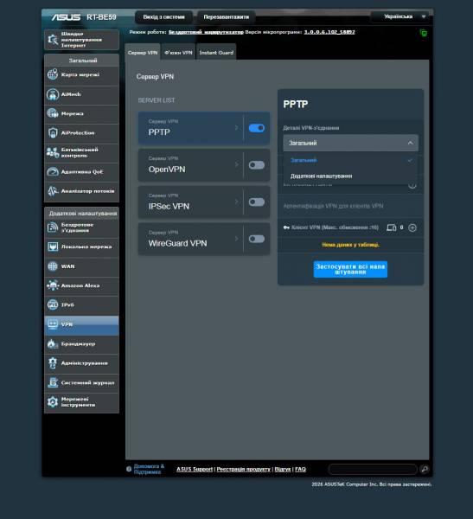Image resolution: width=473 pixels, height=519 pixels.
Task: Click the Мережа network icon
Action: tap(53, 113)
